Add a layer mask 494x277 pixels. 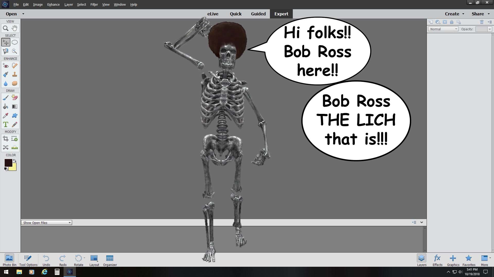(445, 22)
